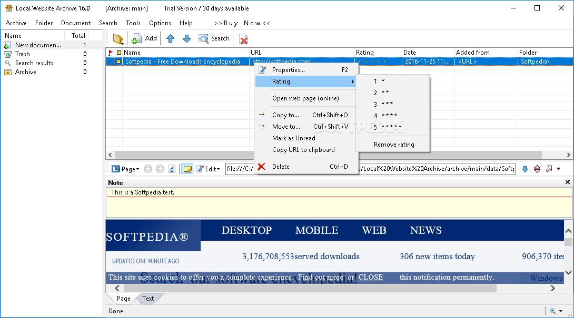This screenshot has height=318, width=574.
Task: Click CLOSE in the cookie notification
Action: 370,278
